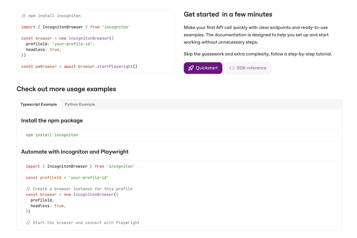Click the 'Make your first API call quickly' paragraph
This screenshot has width=357, height=238.
pos(256,35)
